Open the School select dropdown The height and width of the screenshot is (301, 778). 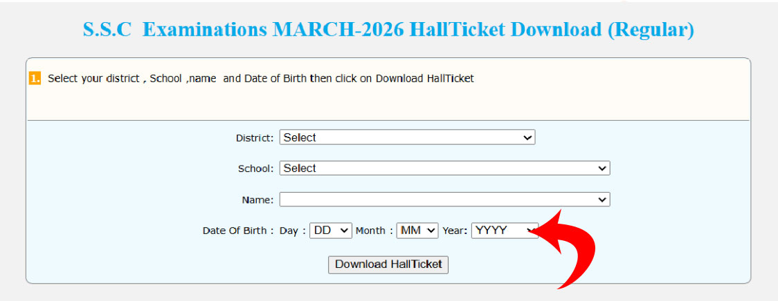pyautogui.click(x=444, y=168)
